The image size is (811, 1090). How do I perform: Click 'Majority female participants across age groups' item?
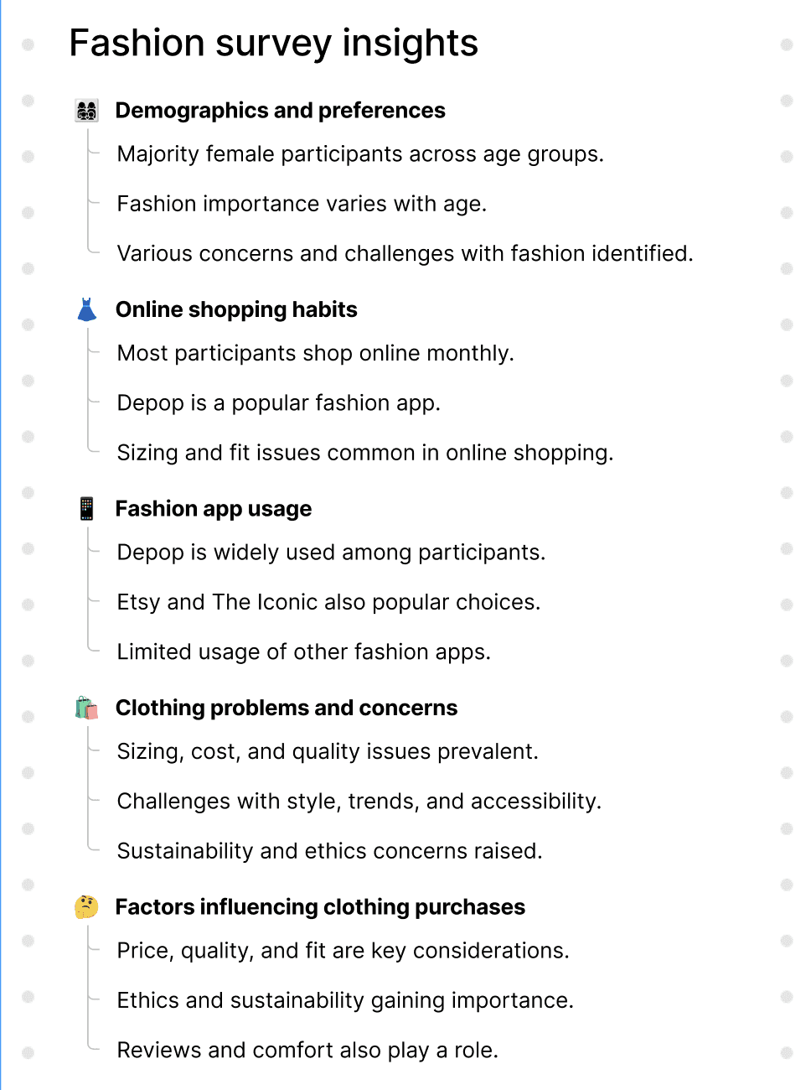[360, 154]
